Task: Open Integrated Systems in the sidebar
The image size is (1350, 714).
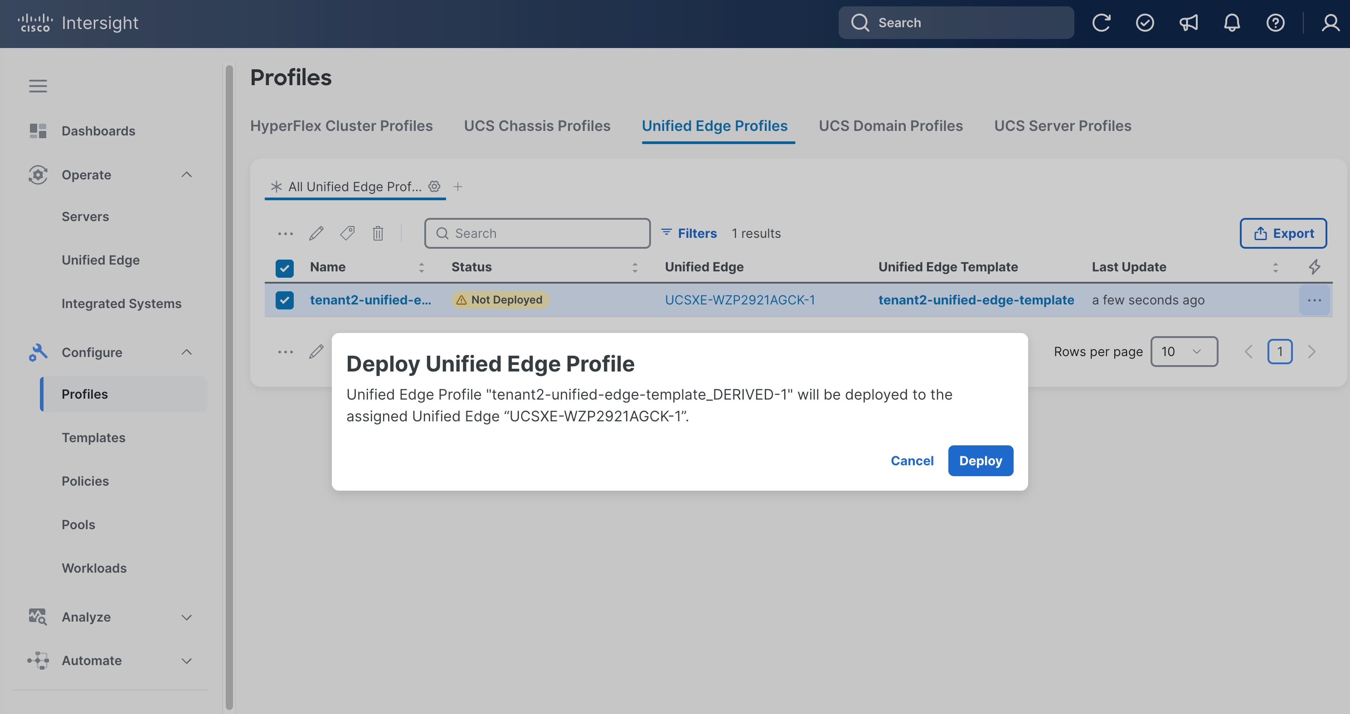Action: (121, 304)
